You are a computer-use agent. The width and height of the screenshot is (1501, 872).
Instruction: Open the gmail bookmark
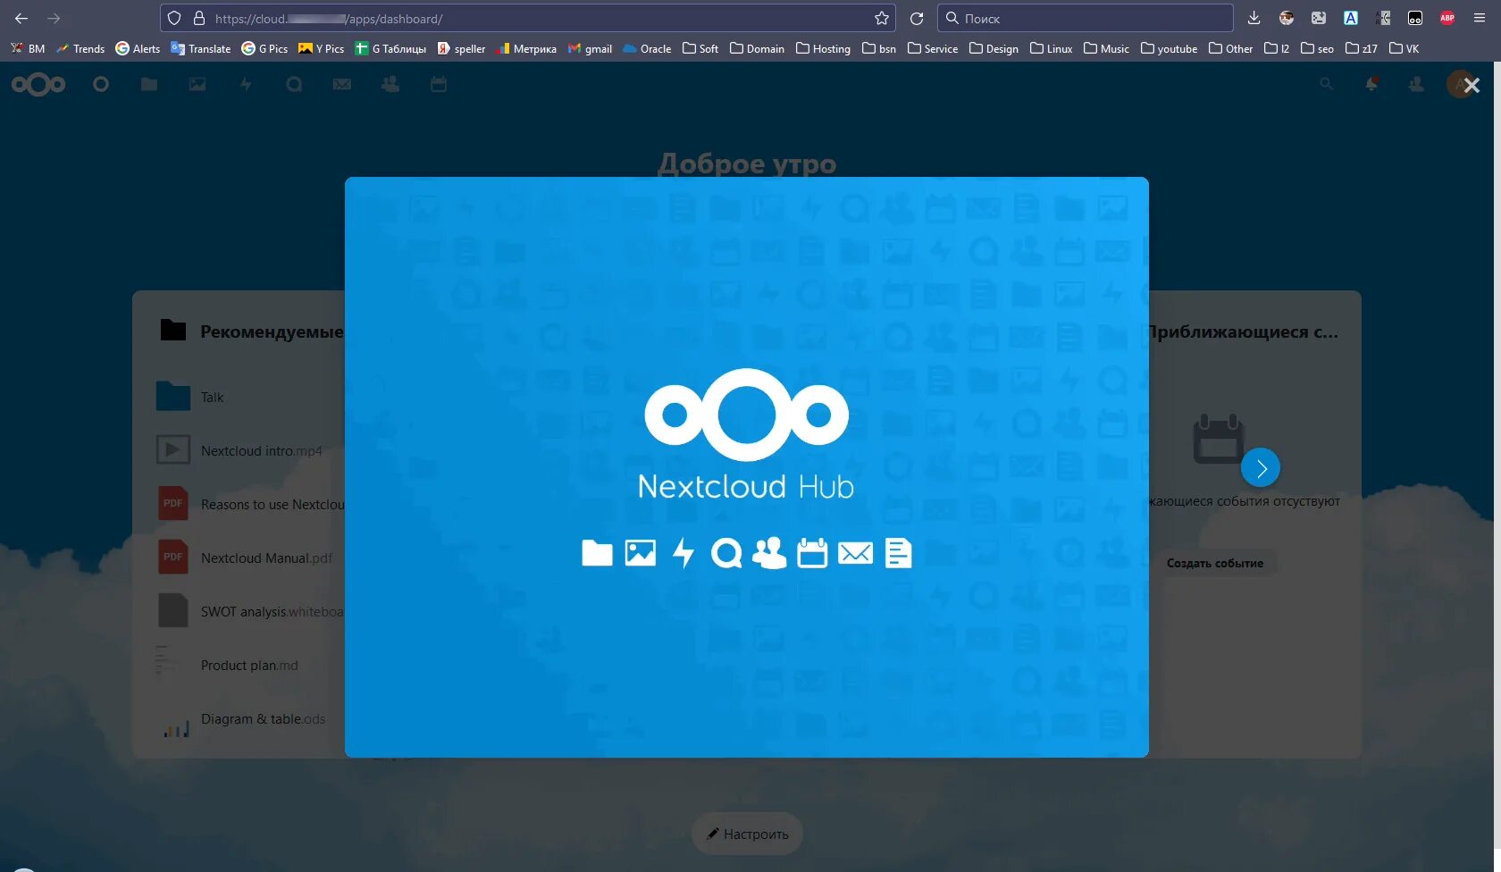[590, 48]
